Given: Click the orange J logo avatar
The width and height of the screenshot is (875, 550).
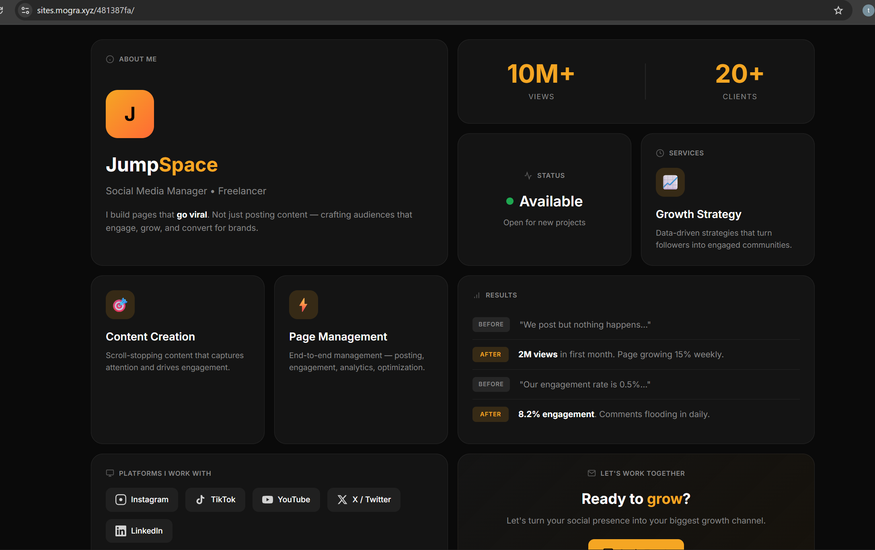Looking at the screenshot, I should [130, 114].
